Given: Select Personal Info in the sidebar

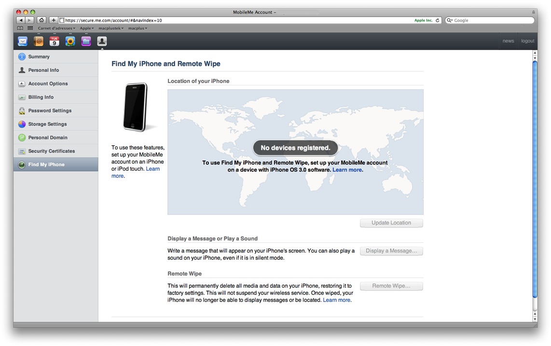Looking at the screenshot, I should (x=56, y=70).
